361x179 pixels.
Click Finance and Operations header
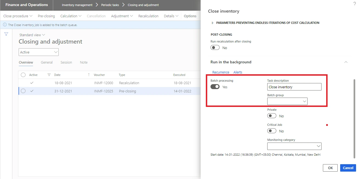[27, 5]
